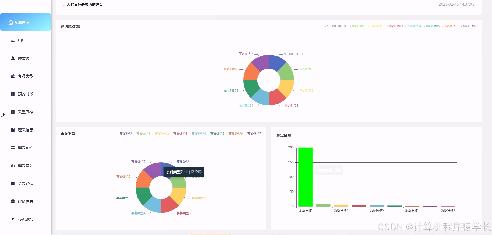This screenshot has height=235, width=492.
Task: Click the 理发师 person icon
Action: click(13, 58)
